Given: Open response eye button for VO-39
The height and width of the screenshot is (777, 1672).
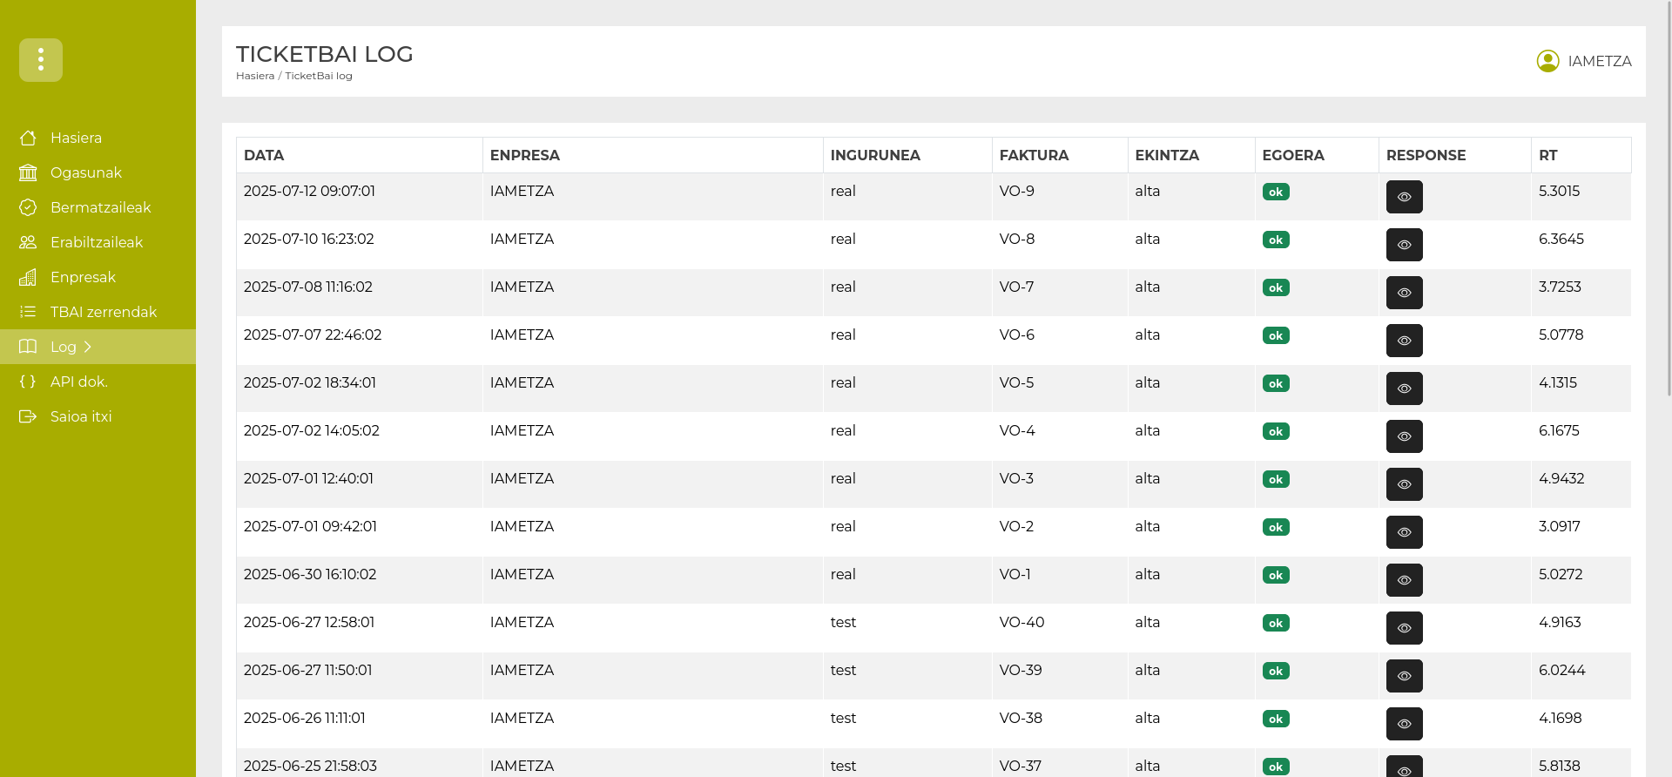Looking at the screenshot, I should [x=1404, y=676].
